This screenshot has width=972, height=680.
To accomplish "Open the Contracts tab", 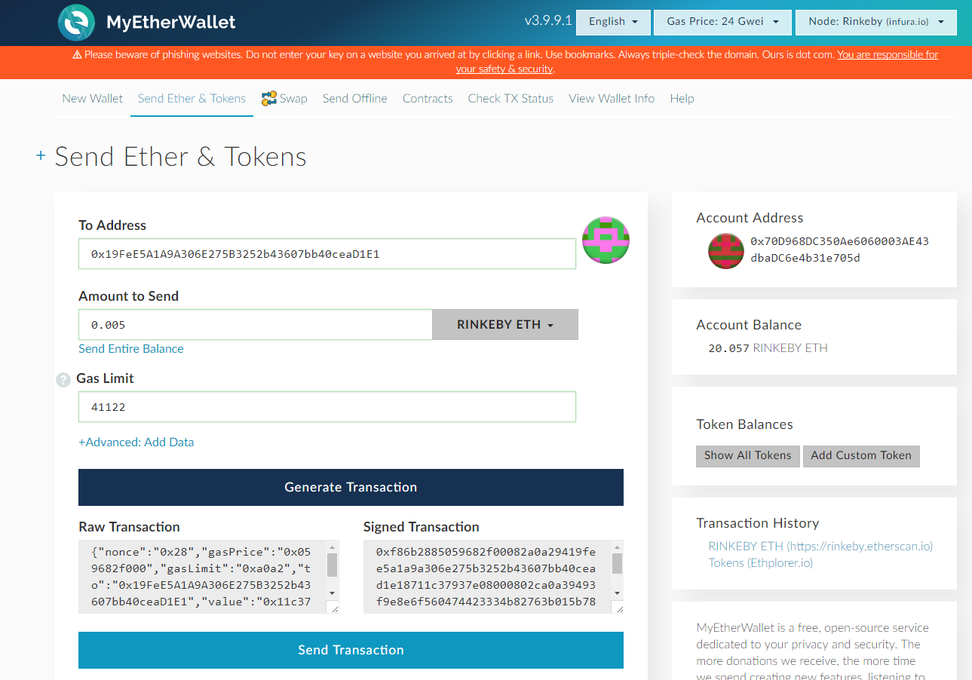I will tap(428, 98).
